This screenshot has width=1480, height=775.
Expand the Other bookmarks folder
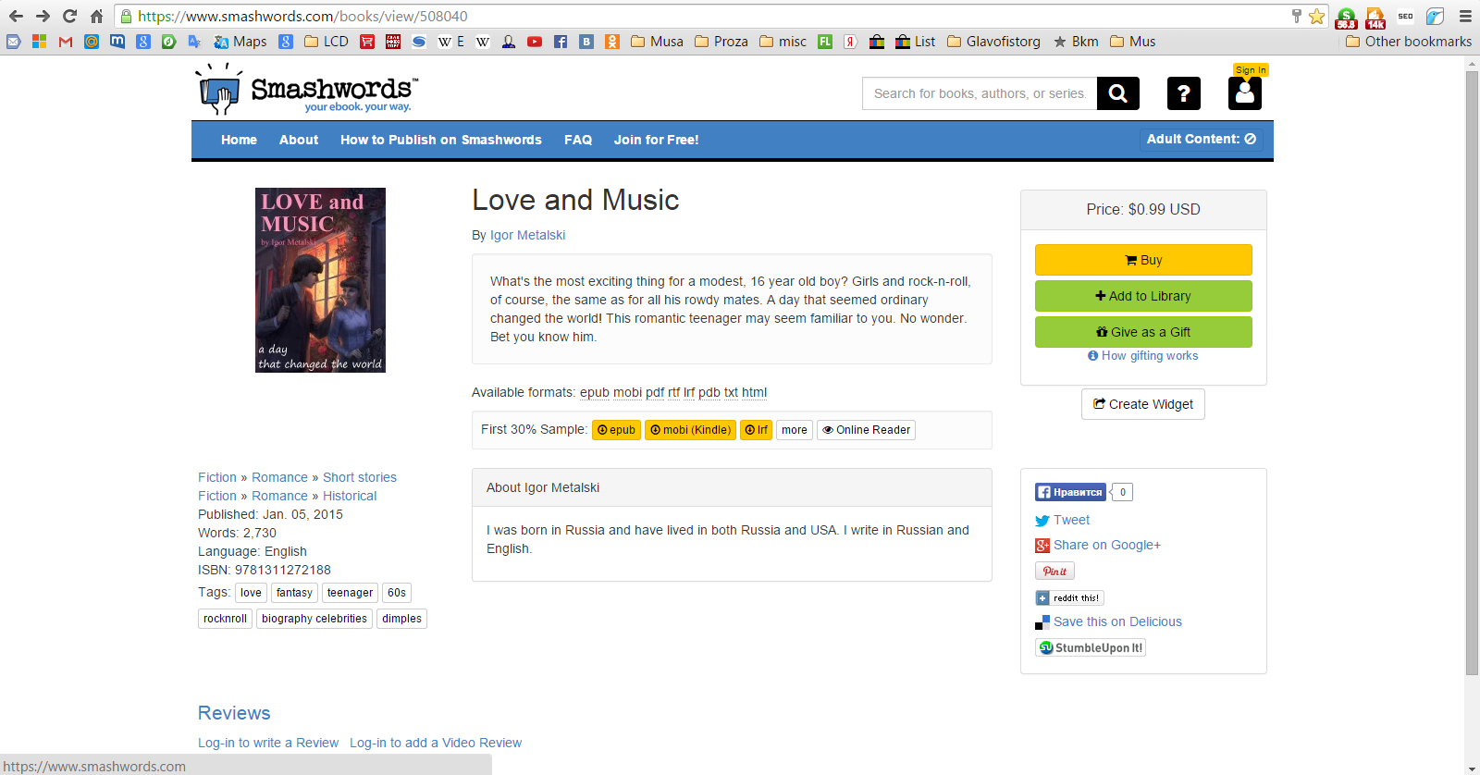click(1409, 42)
